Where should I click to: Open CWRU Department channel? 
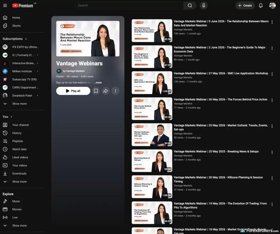(22, 87)
